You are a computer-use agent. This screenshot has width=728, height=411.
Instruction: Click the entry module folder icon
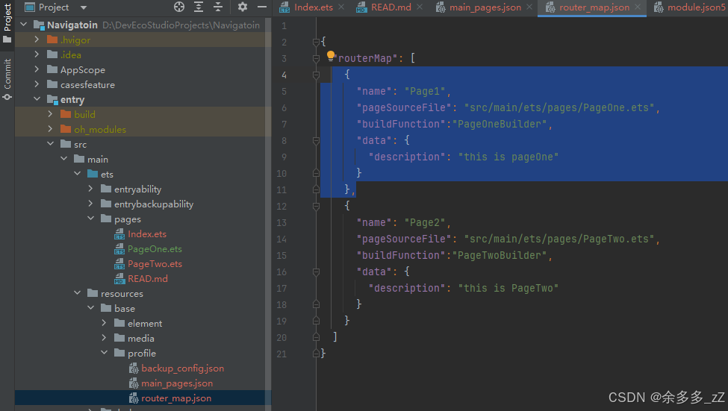click(52, 99)
